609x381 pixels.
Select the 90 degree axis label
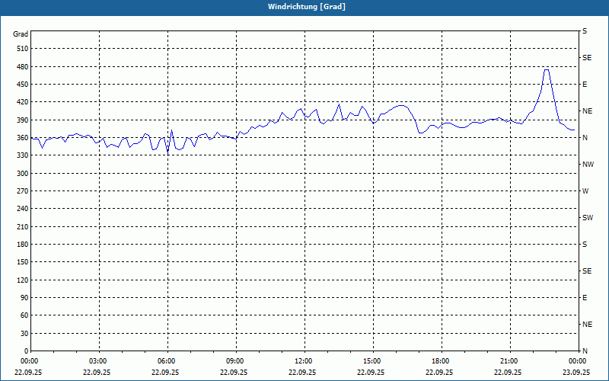click(x=24, y=298)
